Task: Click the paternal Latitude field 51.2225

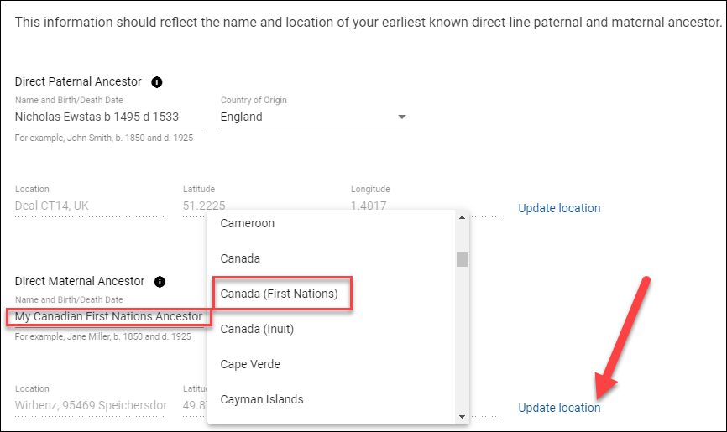Action: click(x=204, y=206)
